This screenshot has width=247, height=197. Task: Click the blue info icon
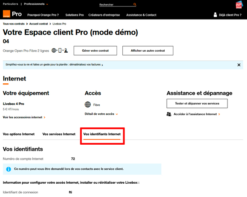(9, 169)
